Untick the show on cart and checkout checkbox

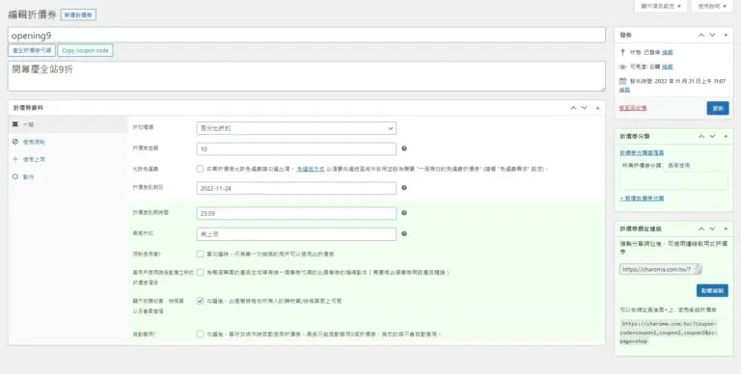200,301
